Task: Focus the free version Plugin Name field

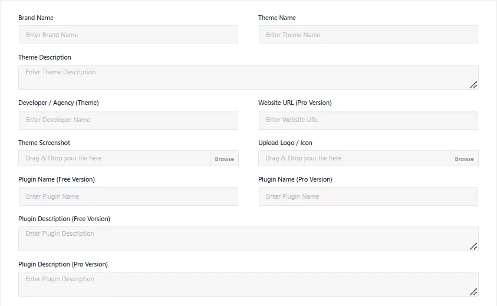Action: point(129,196)
